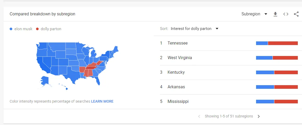Choose Arkansas from the subregion list

pos(176,87)
